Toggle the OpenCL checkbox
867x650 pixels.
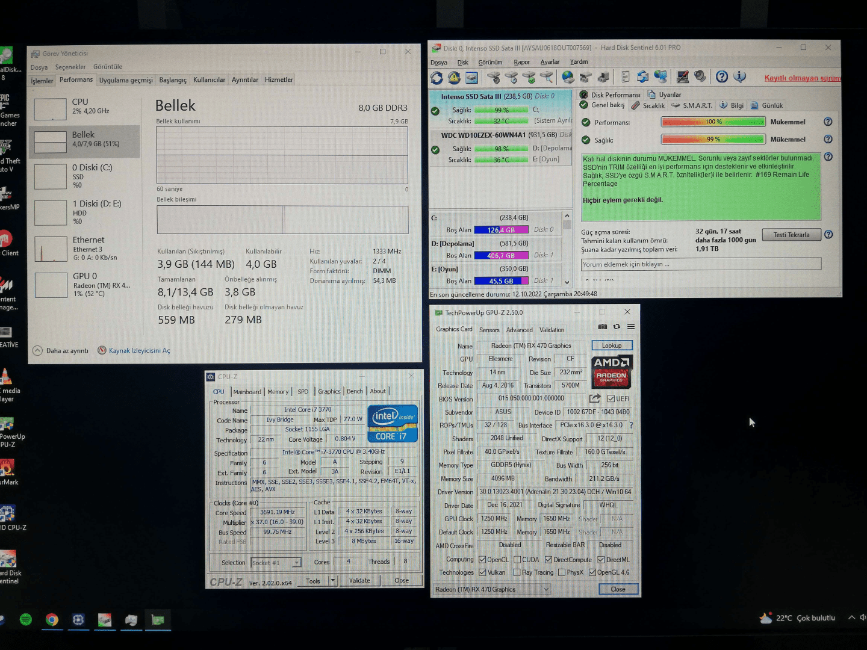pos(482,560)
